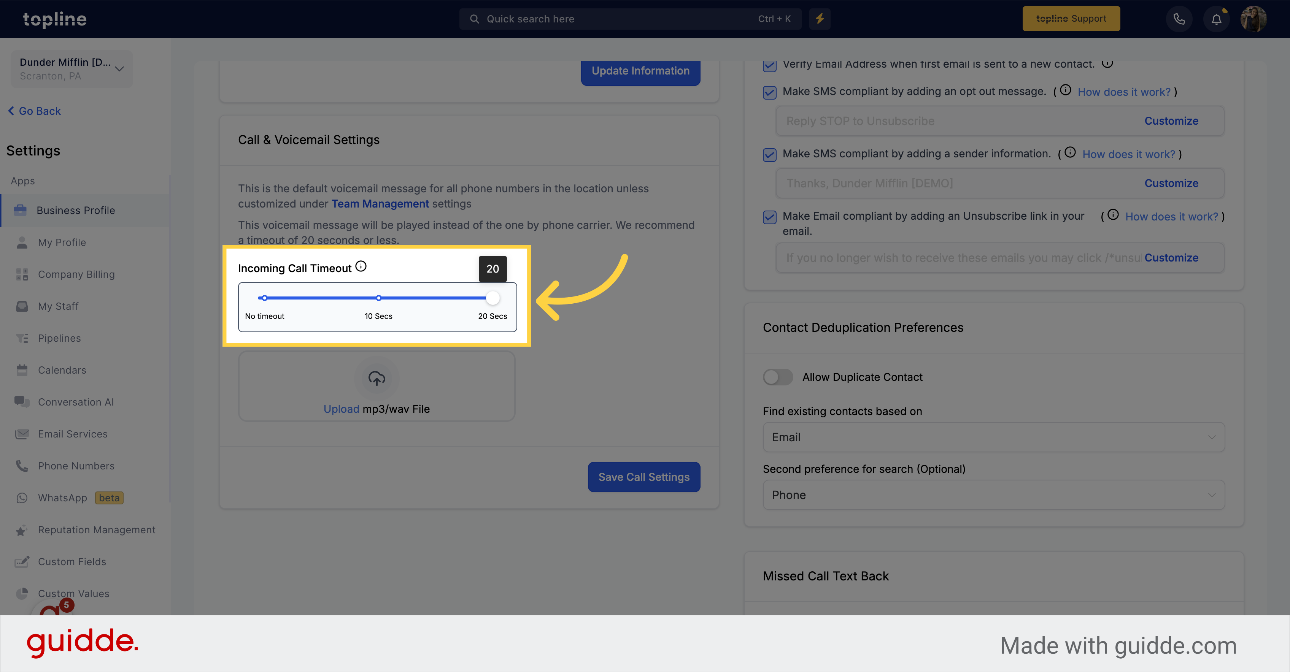Click Update Information button
The width and height of the screenshot is (1290, 672).
(640, 71)
